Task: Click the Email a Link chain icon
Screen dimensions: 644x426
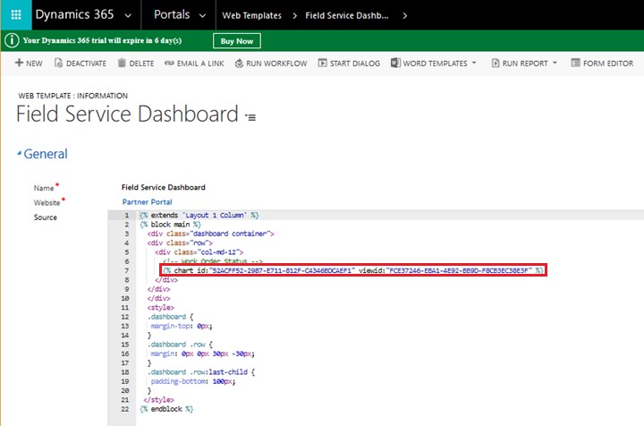Action: point(169,64)
